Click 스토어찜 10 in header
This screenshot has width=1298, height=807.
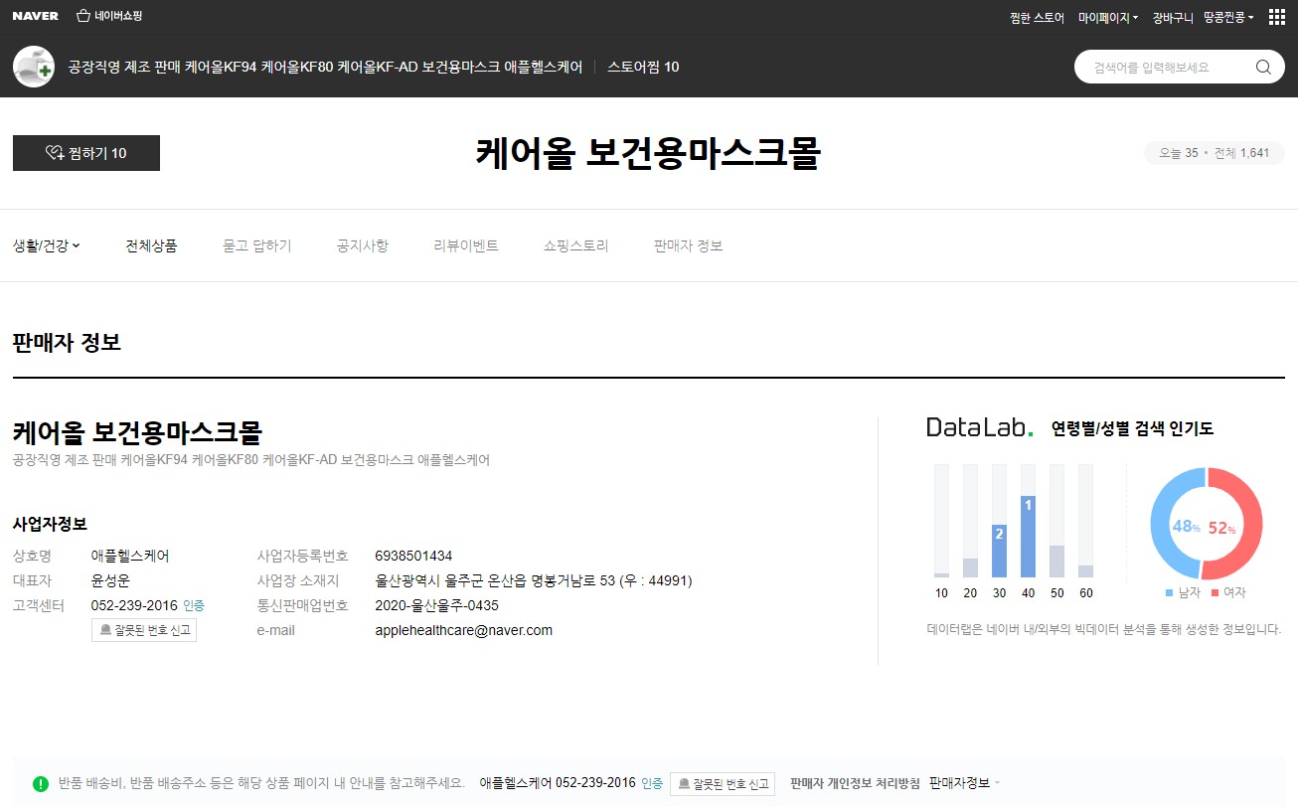point(643,67)
